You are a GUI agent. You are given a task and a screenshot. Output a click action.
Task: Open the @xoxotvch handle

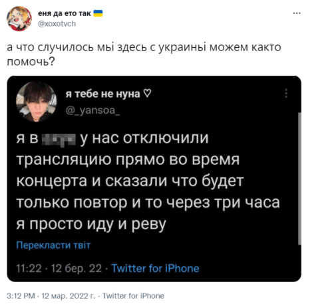57,24
